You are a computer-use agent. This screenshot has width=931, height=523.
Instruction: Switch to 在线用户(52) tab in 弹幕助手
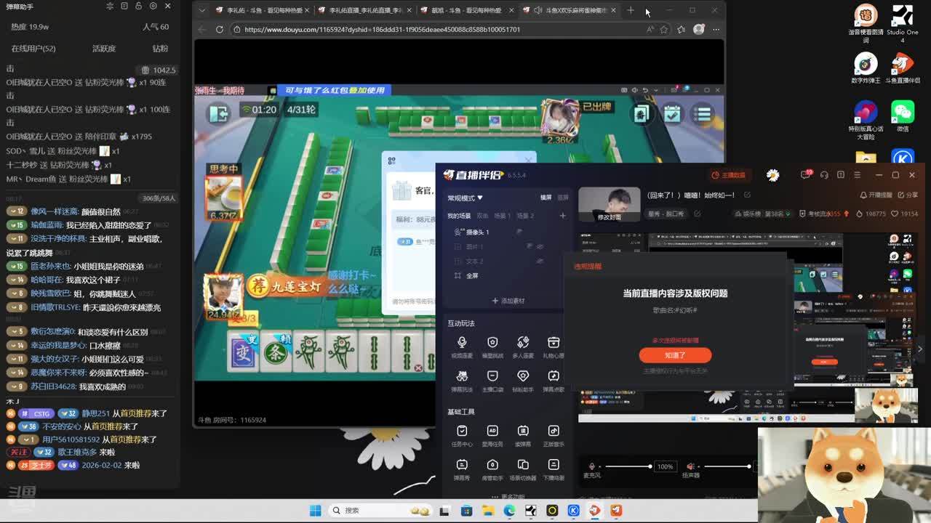tap(33, 49)
